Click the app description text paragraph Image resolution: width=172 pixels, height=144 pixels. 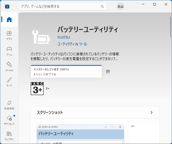pos(75,56)
